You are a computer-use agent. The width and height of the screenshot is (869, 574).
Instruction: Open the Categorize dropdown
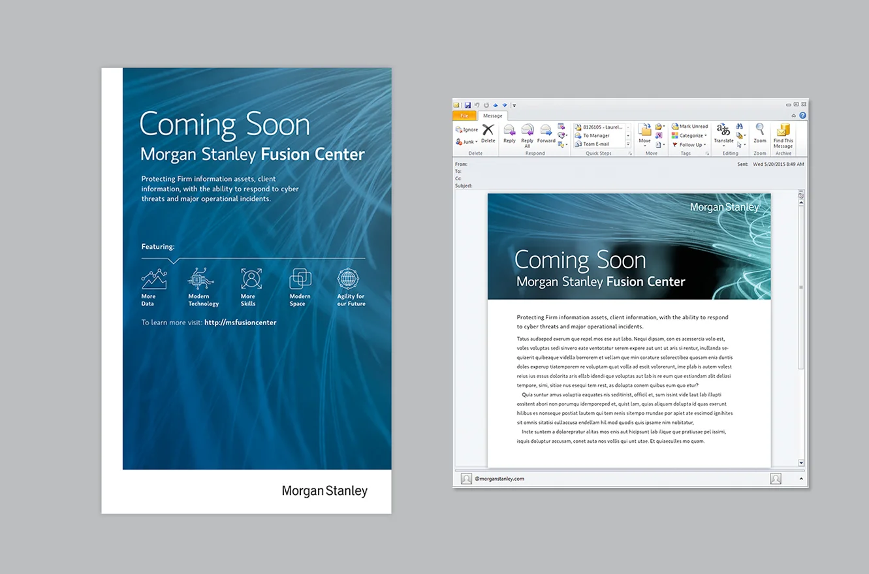pyautogui.click(x=689, y=136)
